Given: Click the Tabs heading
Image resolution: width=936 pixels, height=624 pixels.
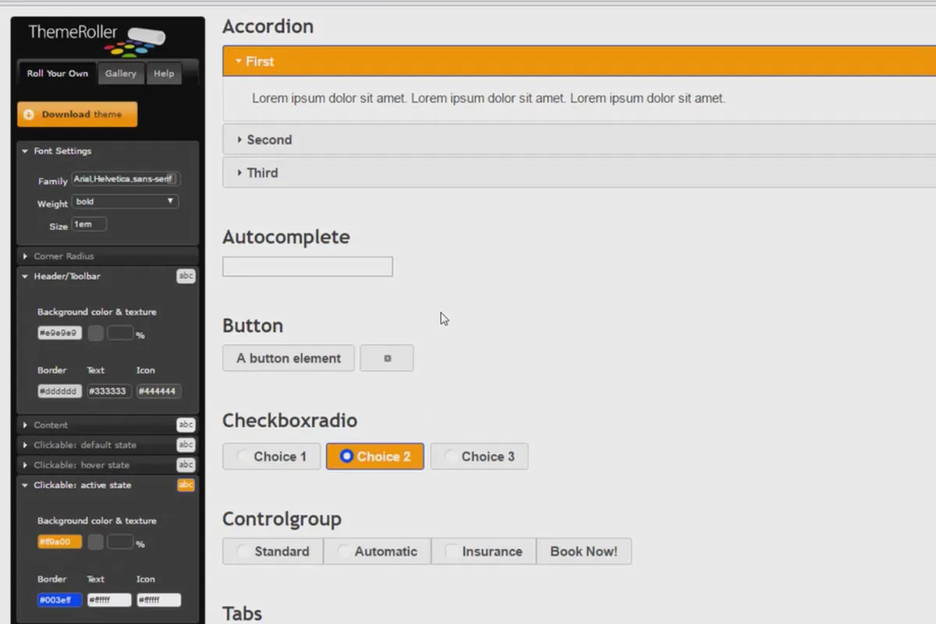Looking at the screenshot, I should tap(243, 613).
